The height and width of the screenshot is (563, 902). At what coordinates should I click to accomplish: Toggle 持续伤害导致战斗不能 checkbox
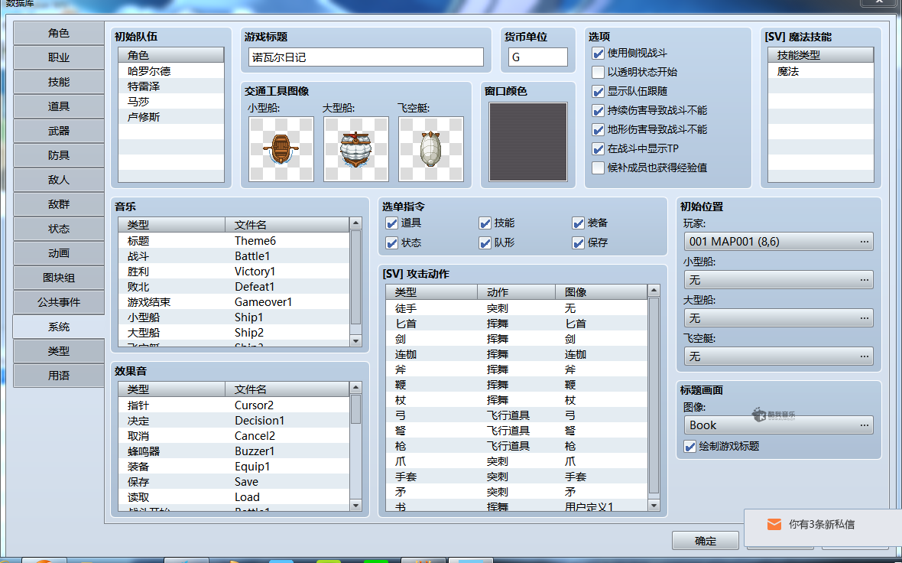pyautogui.click(x=599, y=110)
